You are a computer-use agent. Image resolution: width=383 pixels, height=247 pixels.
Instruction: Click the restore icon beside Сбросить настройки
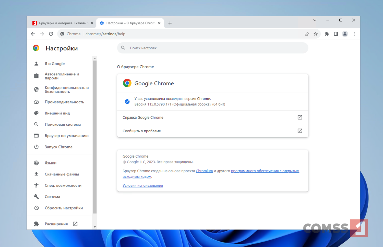click(x=36, y=208)
